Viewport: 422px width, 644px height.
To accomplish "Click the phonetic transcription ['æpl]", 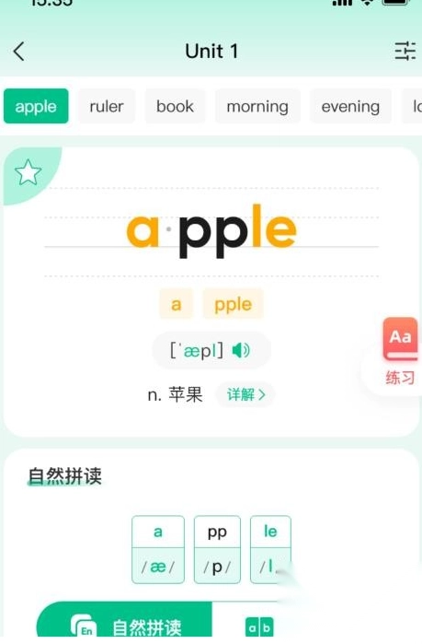I will (197, 350).
